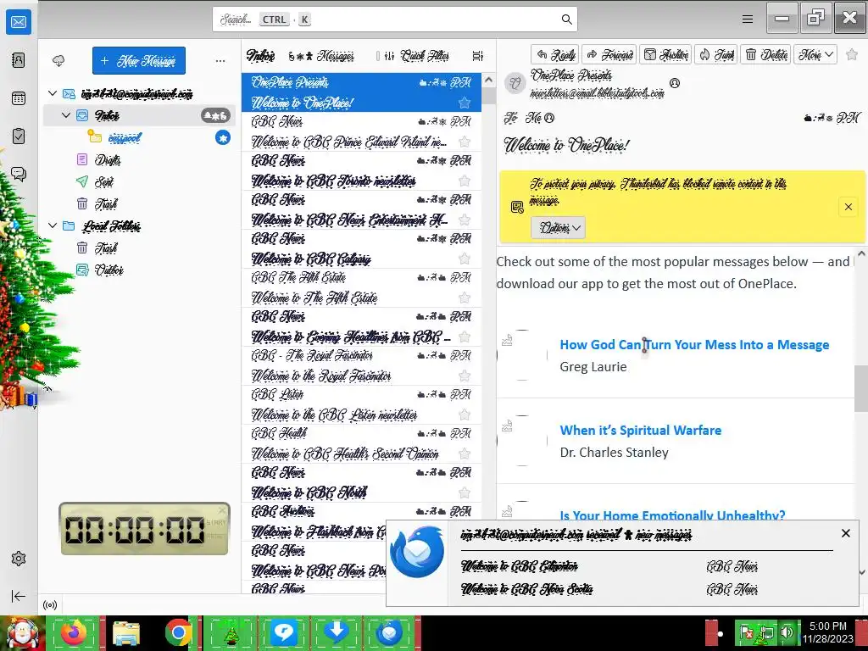868x651 pixels.
Task: Click the message list scrollbar up arrow
Action: tap(489, 81)
